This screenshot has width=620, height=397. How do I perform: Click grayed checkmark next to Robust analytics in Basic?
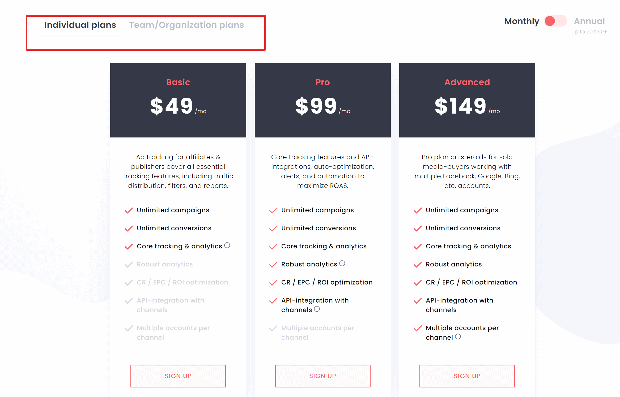[x=129, y=264]
